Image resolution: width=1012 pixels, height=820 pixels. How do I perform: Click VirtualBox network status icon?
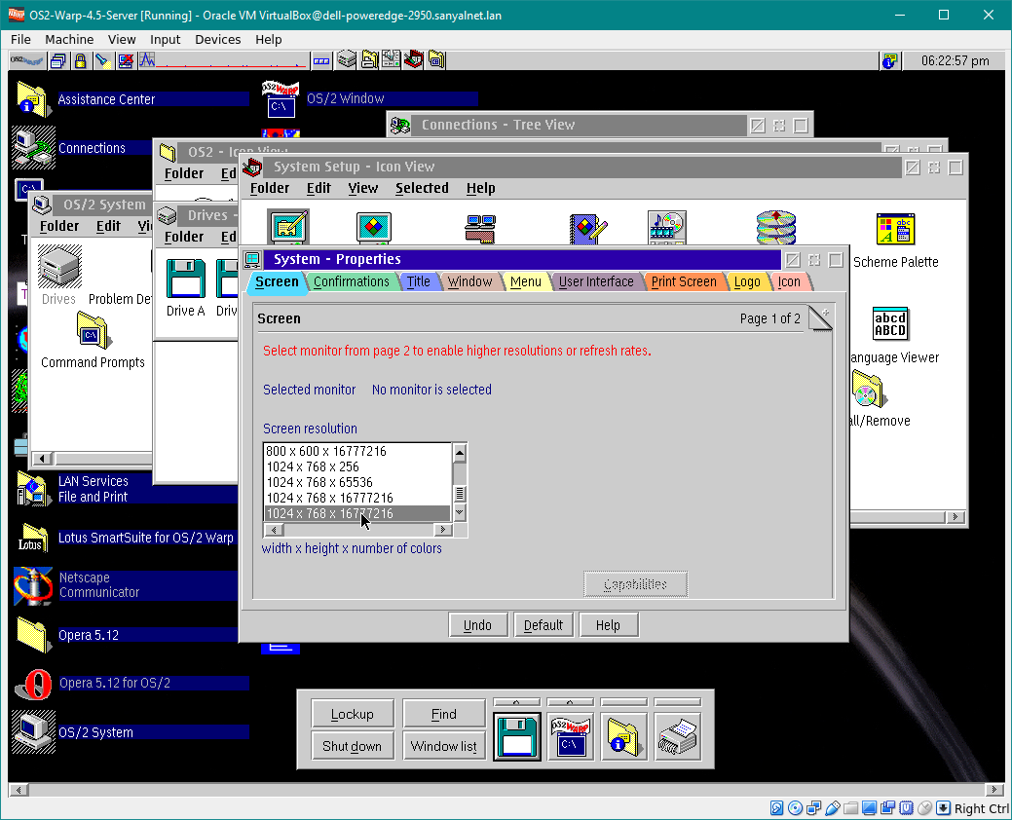coord(814,807)
